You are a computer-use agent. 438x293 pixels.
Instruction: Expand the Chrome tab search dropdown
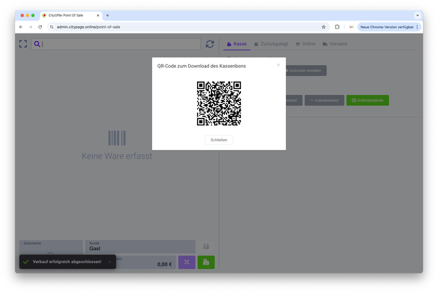pyautogui.click(x=417, y=14)
